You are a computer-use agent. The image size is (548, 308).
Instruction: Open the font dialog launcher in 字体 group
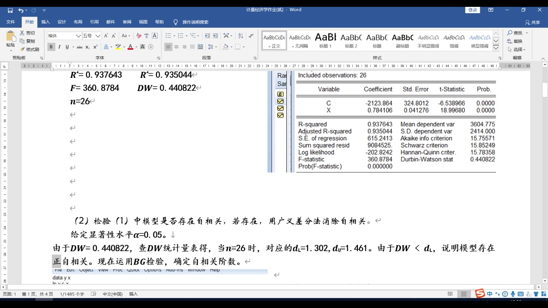point(158,58)
